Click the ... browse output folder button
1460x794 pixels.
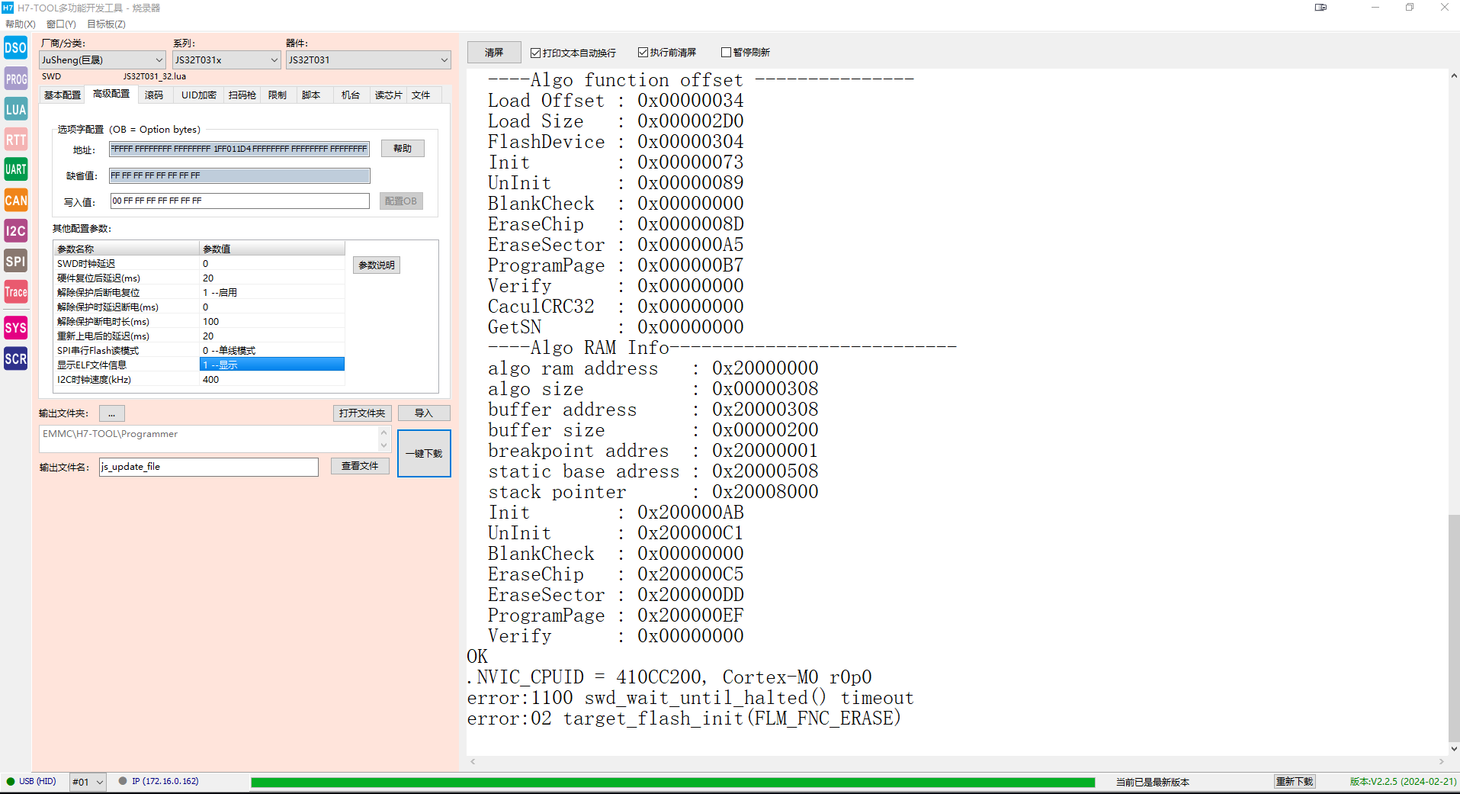point(112,413)
